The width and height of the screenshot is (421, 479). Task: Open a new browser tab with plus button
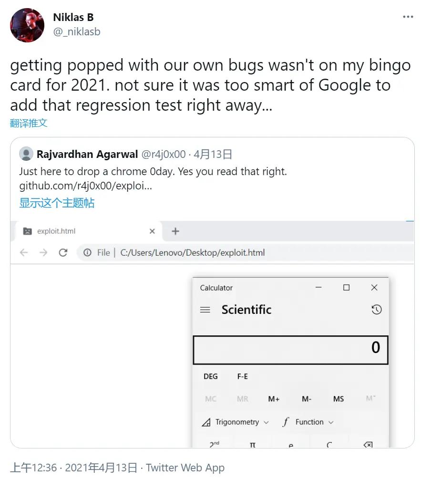175,230
